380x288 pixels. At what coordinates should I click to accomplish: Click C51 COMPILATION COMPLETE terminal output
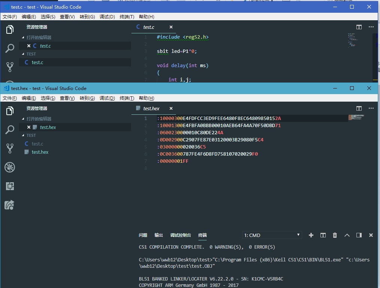tap(207, 247)
